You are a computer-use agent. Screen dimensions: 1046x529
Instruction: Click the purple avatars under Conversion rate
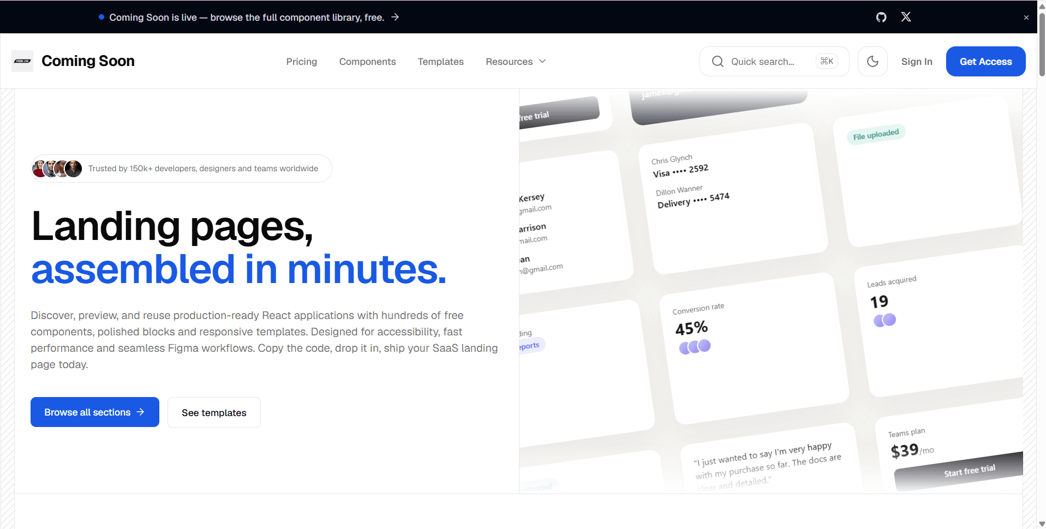click(695, 346)
